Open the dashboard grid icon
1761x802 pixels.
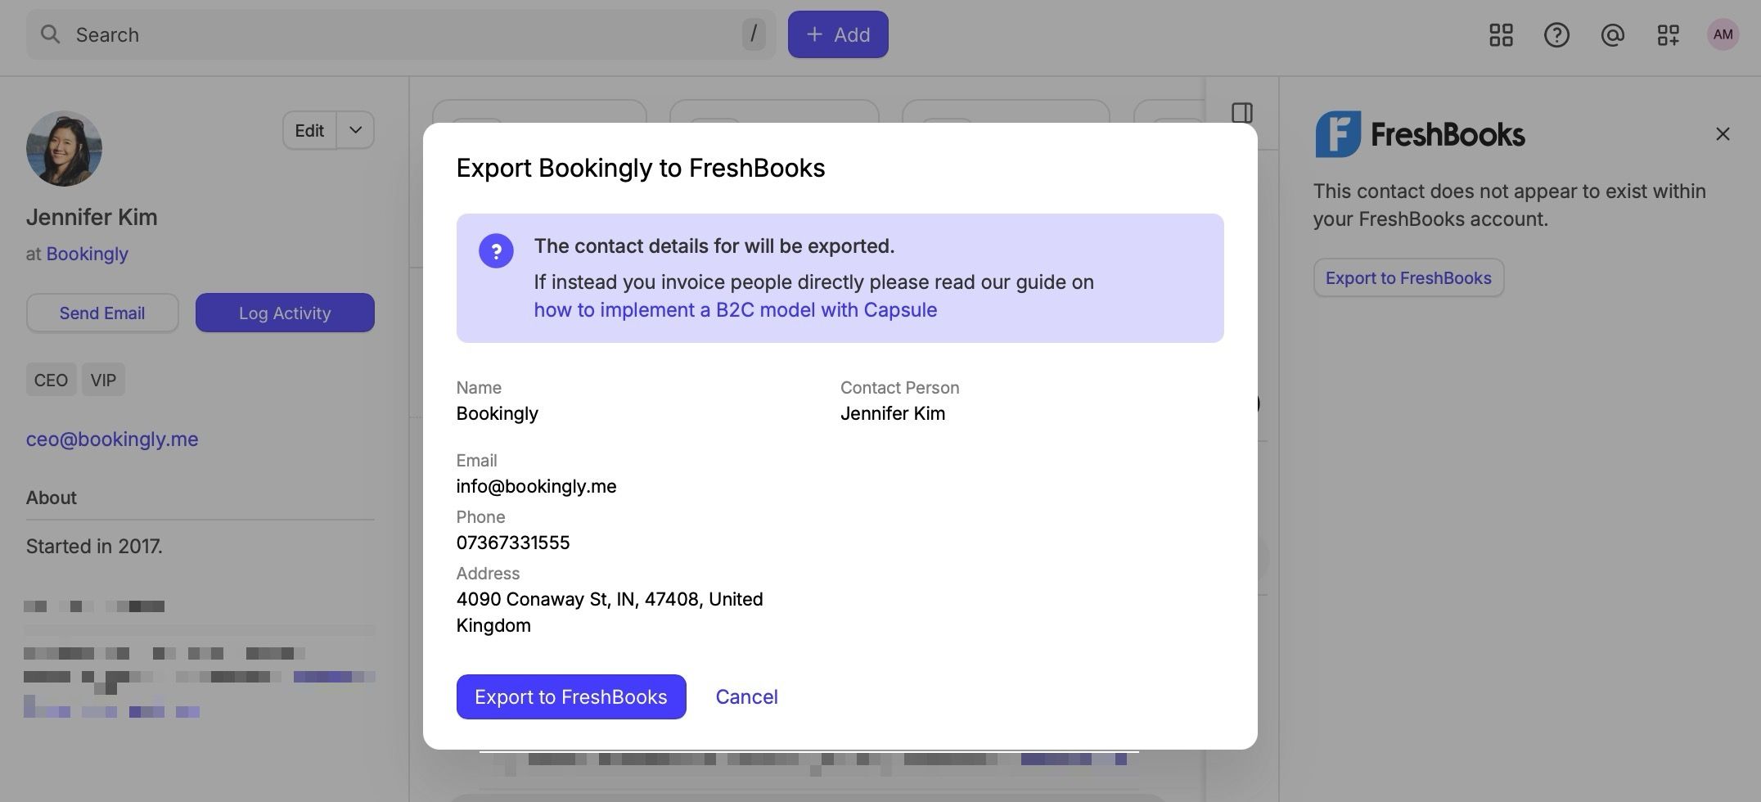1501,34
